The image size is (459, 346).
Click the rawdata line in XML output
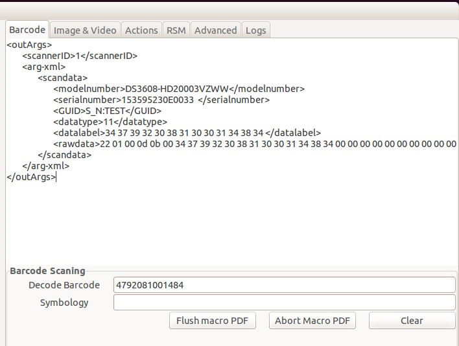coord(253,144)
